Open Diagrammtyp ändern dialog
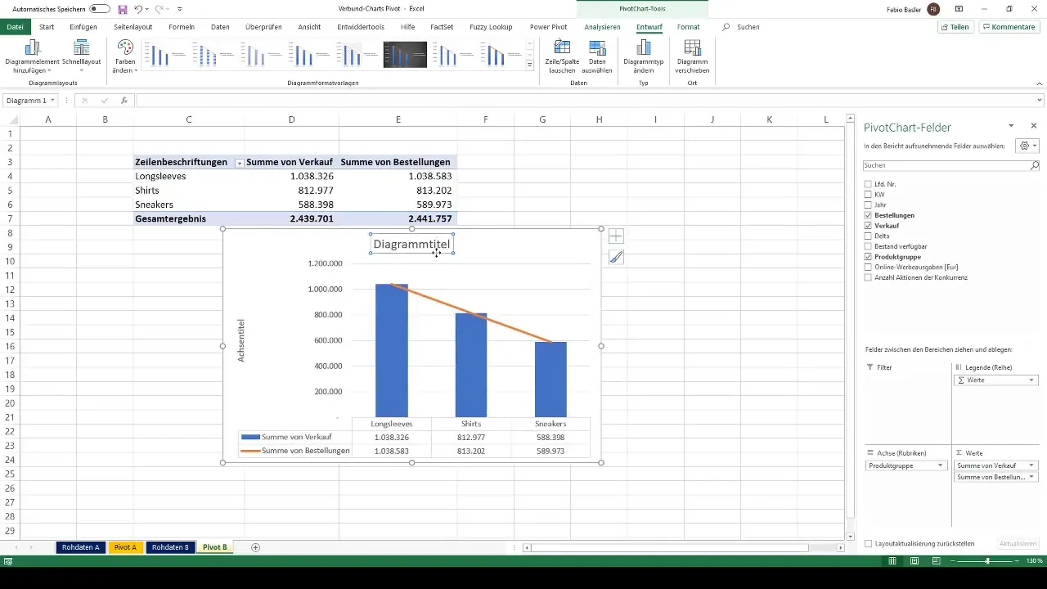This screenshot has height=589, width=1047. click(643, 56)
